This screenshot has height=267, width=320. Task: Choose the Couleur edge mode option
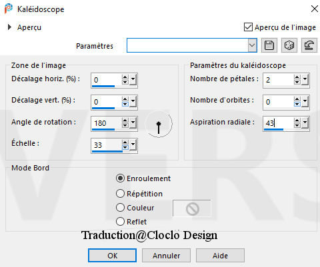point(120,208)
